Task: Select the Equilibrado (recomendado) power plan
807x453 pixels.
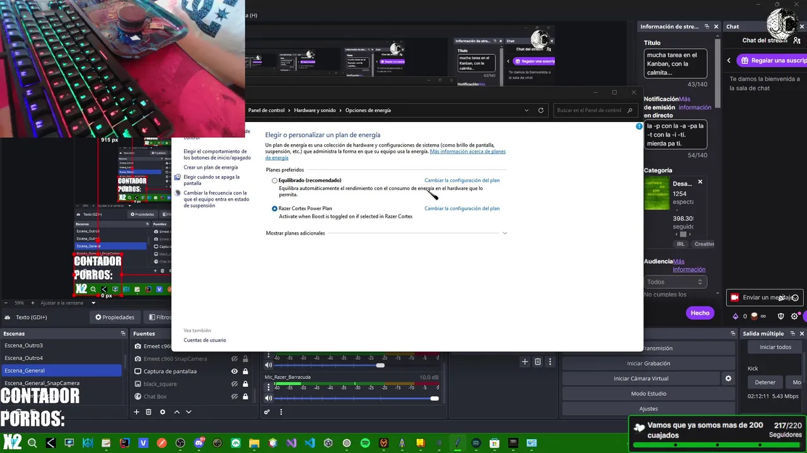Action: (275, 181)
